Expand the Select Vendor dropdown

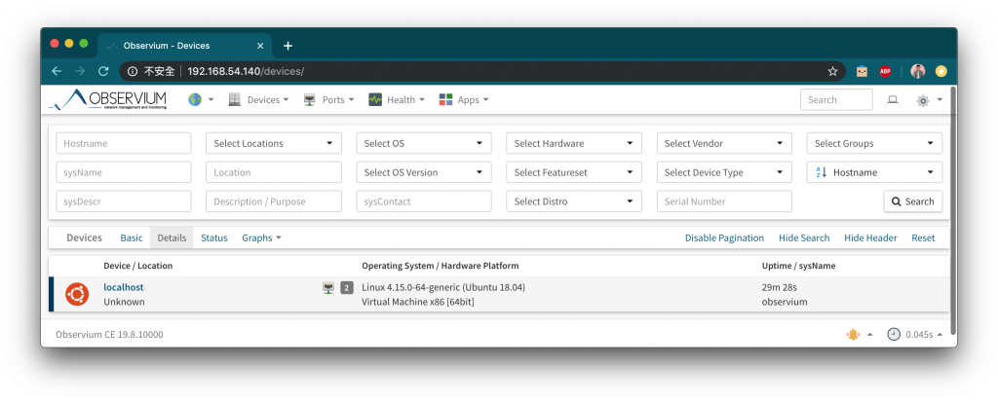click(724, 144)
